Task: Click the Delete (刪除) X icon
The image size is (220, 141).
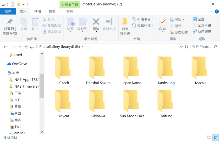Action: pos(96,22)
